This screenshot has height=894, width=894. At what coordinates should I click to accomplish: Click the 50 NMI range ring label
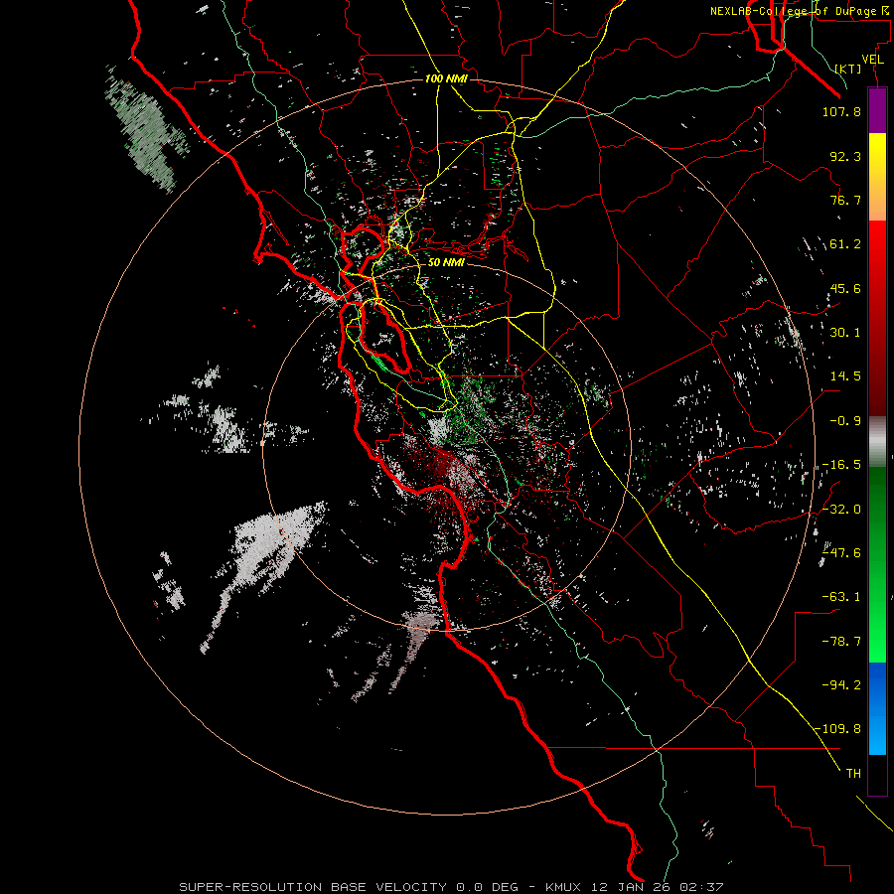point(446,262)
